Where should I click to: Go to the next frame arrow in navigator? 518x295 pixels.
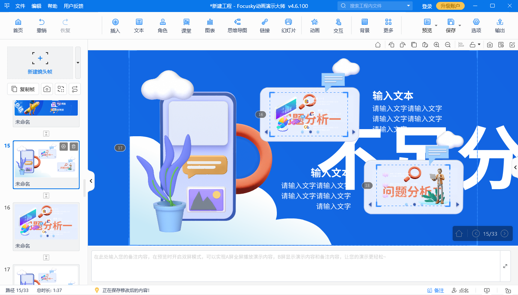coord(504,233)
